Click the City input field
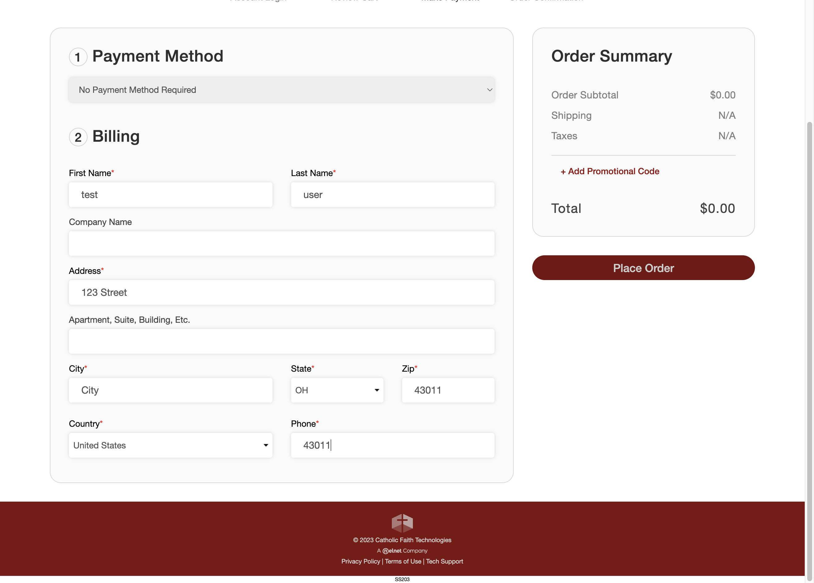The height and width of the screenshot is (583, 814). 171,390
